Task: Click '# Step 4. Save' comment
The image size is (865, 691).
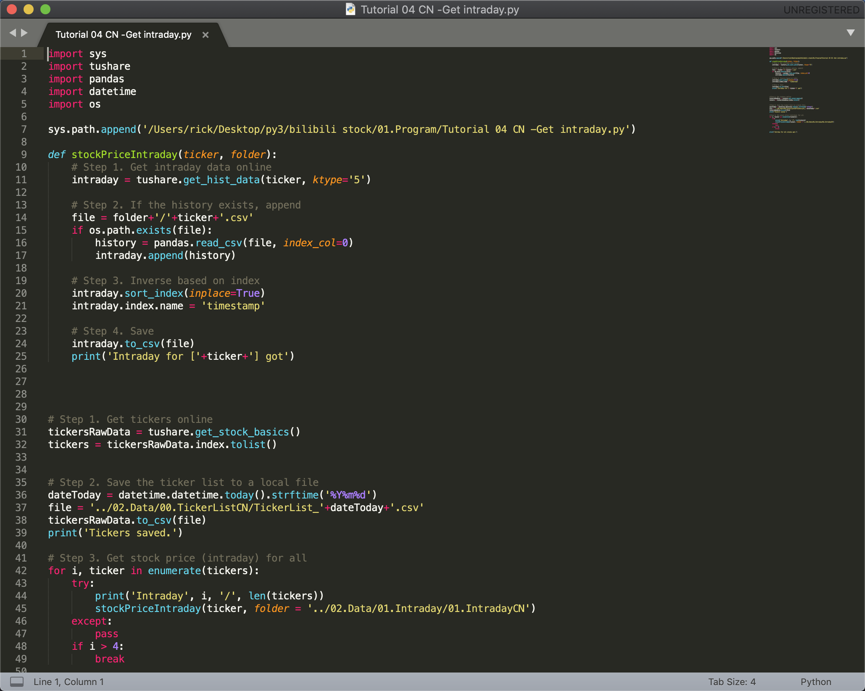Action: [113, 331]
